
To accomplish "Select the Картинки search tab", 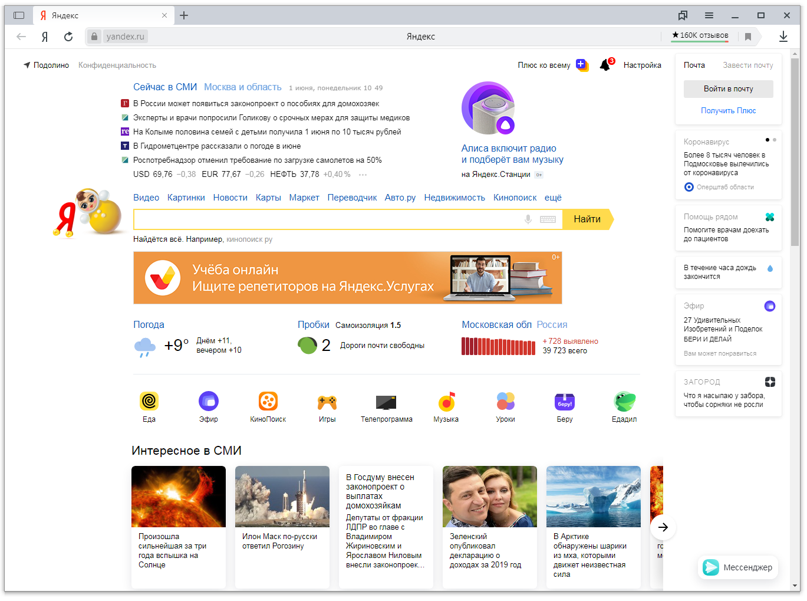I will (x=186, y=198).
